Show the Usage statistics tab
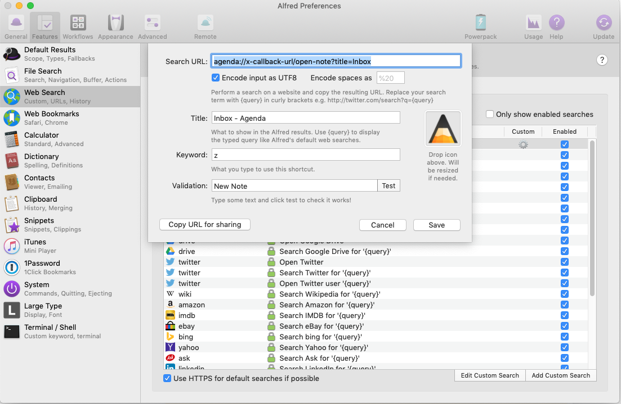This screenshot has height=404, width=621. click(534, 27)
